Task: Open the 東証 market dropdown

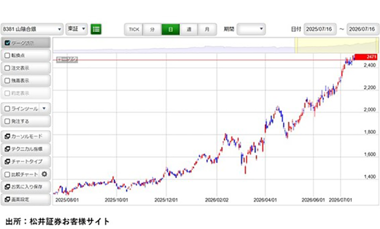Action: tap(77, 29)
